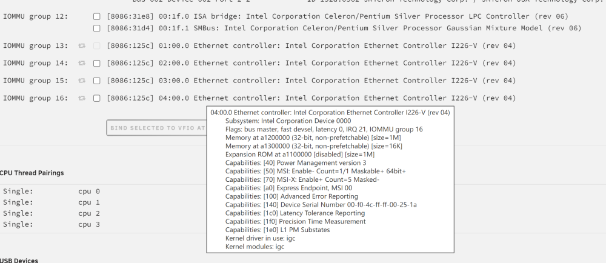Click the ISA bridge LPC Controller text

338,16
